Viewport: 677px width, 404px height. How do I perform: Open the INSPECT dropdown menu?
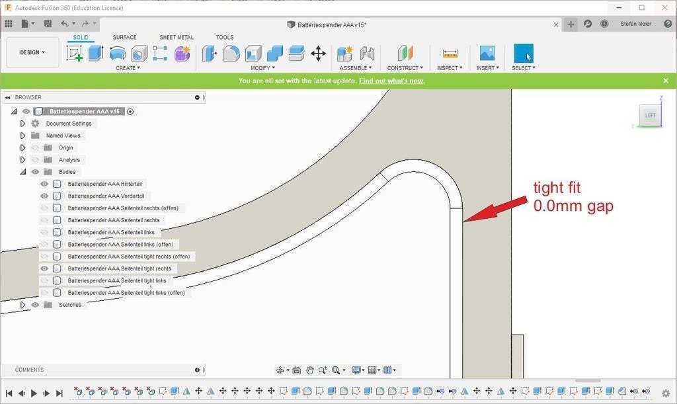[450, 68]
